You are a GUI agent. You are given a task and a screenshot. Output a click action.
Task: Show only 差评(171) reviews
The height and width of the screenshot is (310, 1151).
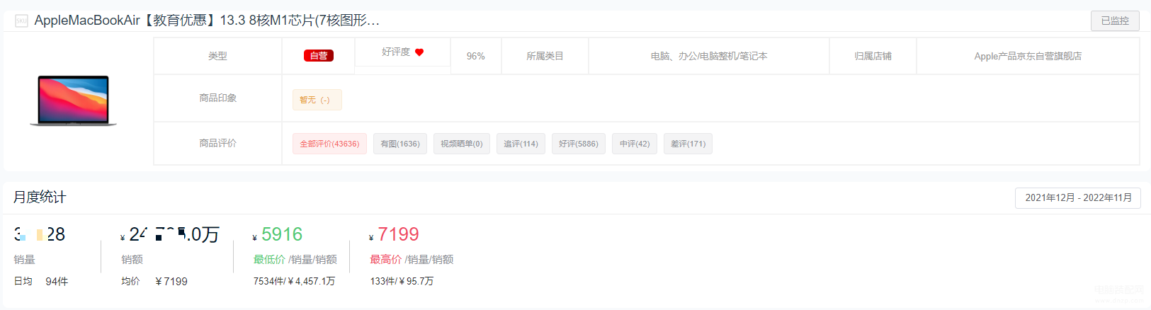(688, 144)
